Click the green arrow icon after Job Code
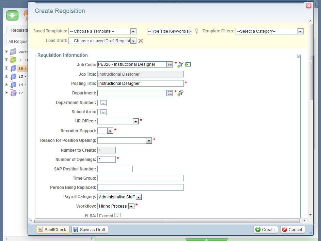 tap(188, 64)
